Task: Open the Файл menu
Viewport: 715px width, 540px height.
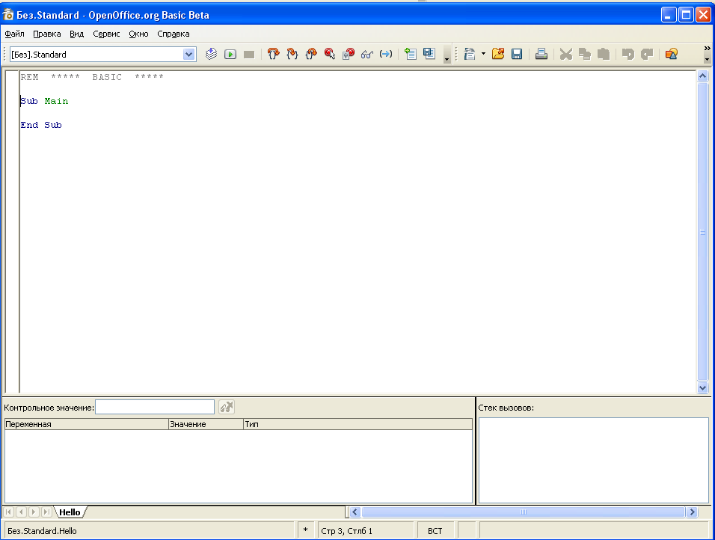Action: tap(15, 34)
